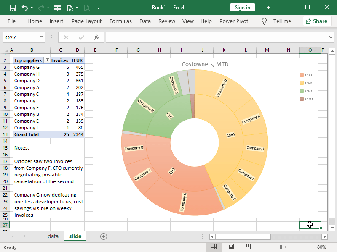Switch to the data sheet tab
The image size is (337, 252).
(x=53, y=236)
